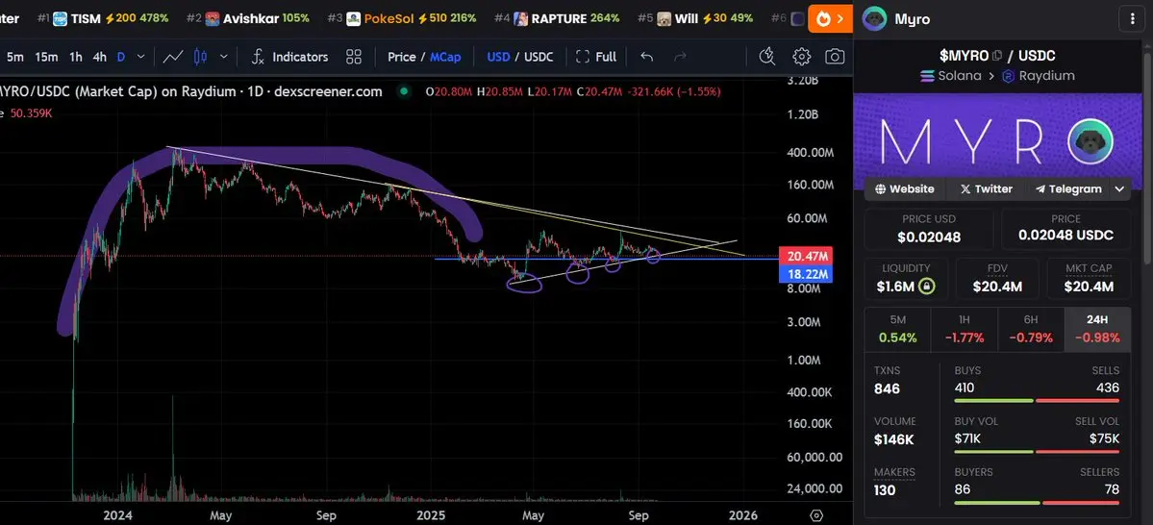Click the buy vol versus sell vol bar
1153x525 pixels.
1037,452
